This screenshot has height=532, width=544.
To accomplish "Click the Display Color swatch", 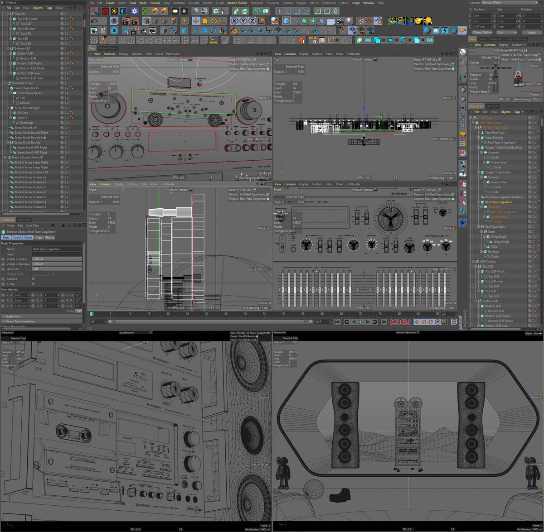I will click(x=40, y=274).
